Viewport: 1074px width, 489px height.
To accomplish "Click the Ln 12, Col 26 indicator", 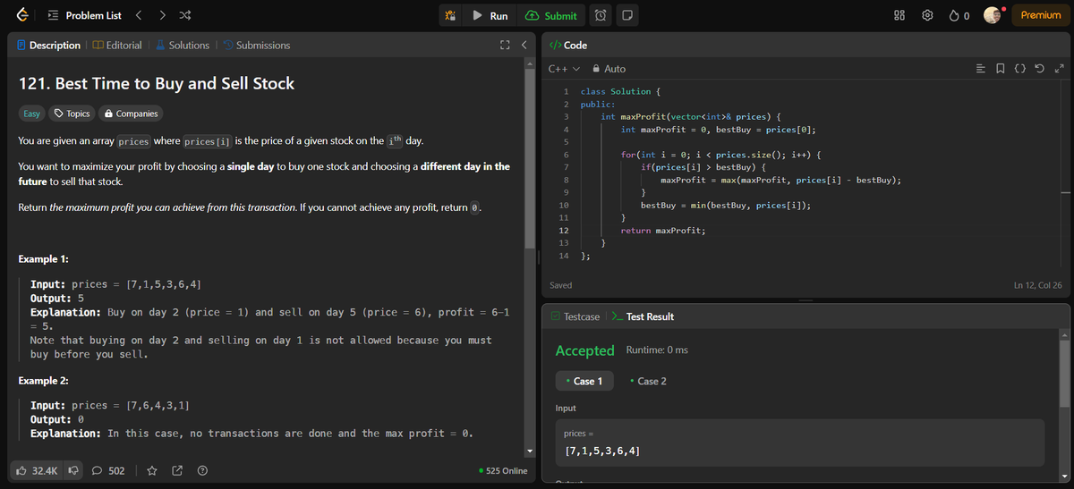I will 1038,285.
